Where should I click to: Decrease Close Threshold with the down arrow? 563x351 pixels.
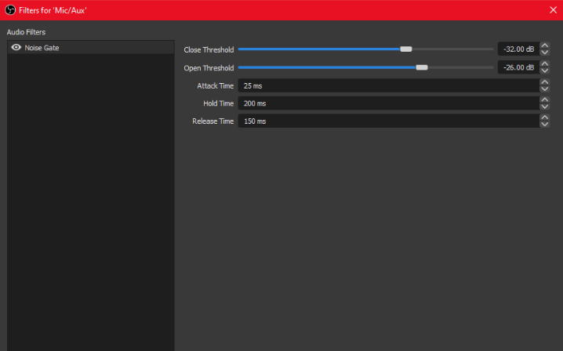(544, 52)
